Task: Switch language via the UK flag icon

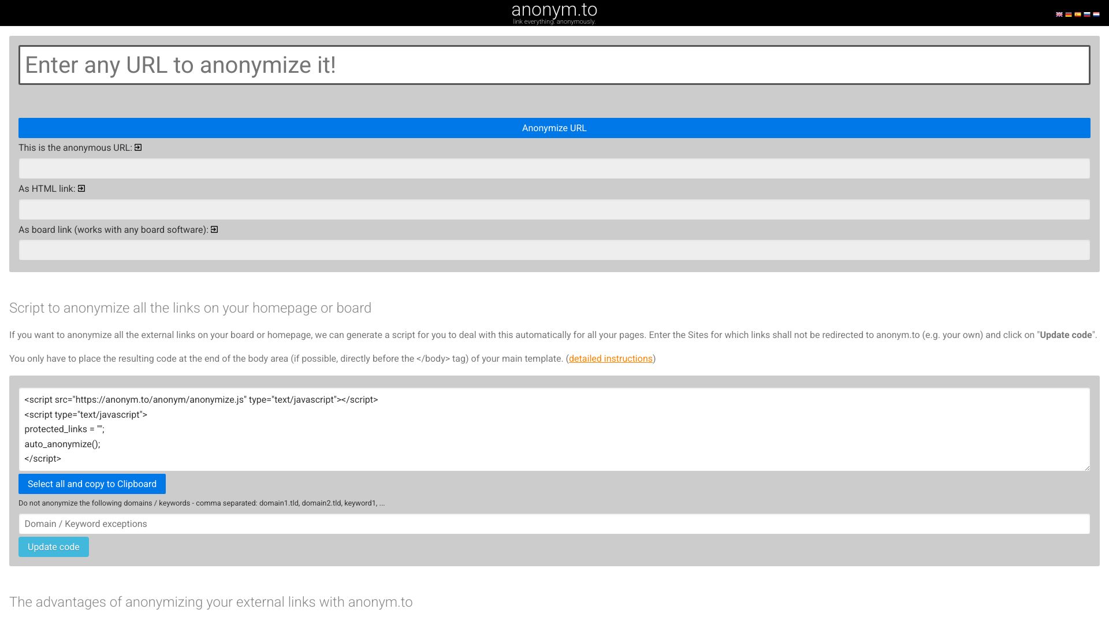Action: (x=1059, y=14)
